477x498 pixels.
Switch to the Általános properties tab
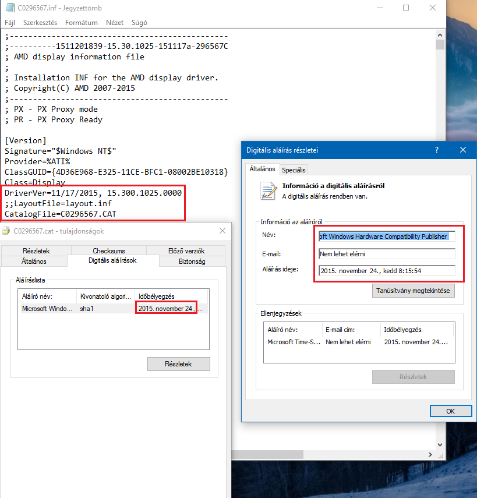click(34, 261)
